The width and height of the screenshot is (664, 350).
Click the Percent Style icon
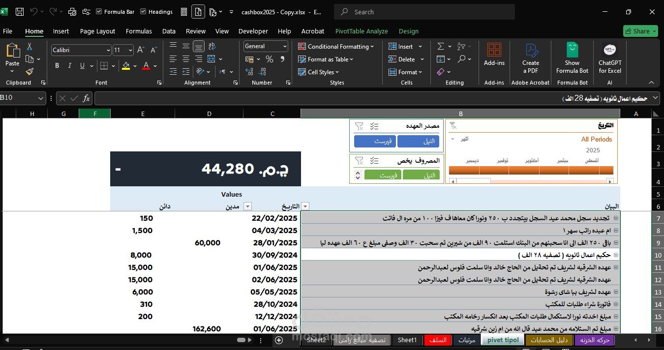tap(269, 59)
